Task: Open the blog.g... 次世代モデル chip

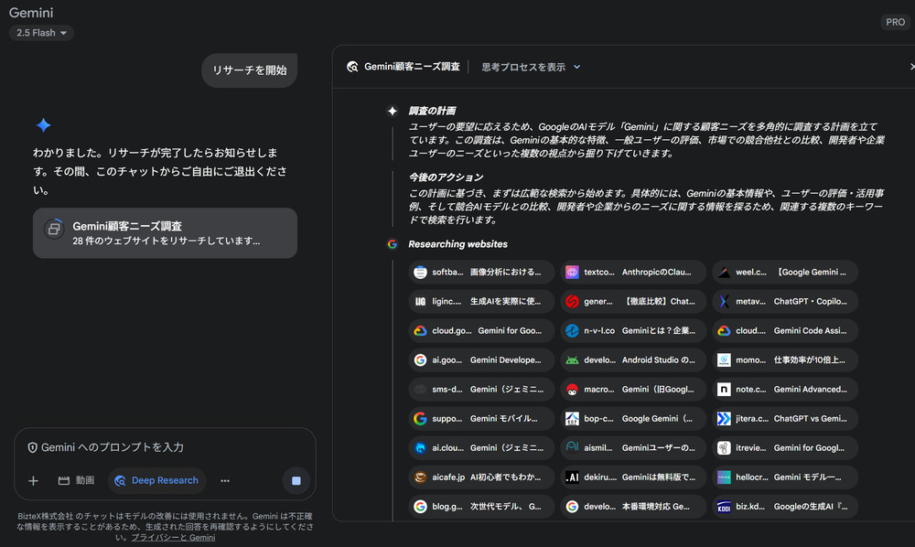Action: point(481,507)
